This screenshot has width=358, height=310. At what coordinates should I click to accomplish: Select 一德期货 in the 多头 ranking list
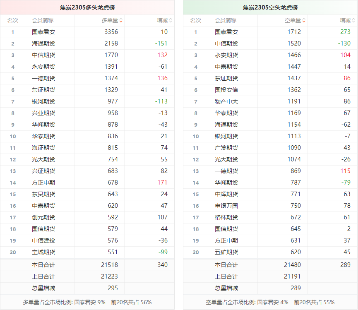tap(43, 78)
